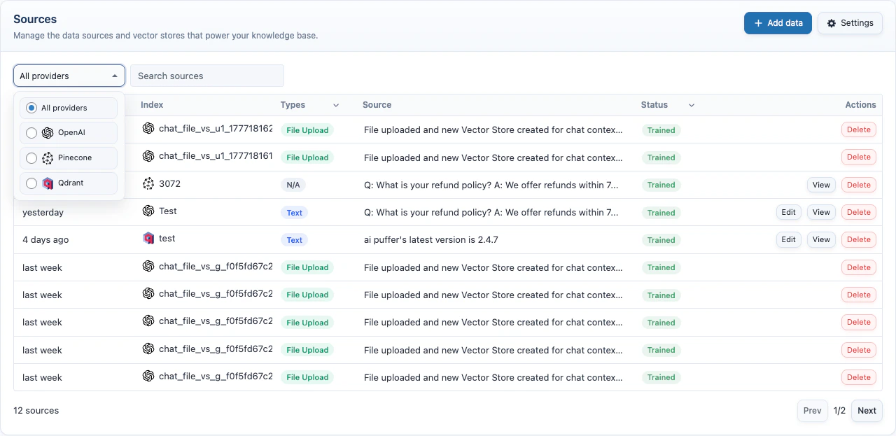Image resolution: width=896 pixels, height=436 pixels.
Task: Select the OpenAI provider radio button
Action: [x=31, y=133]
